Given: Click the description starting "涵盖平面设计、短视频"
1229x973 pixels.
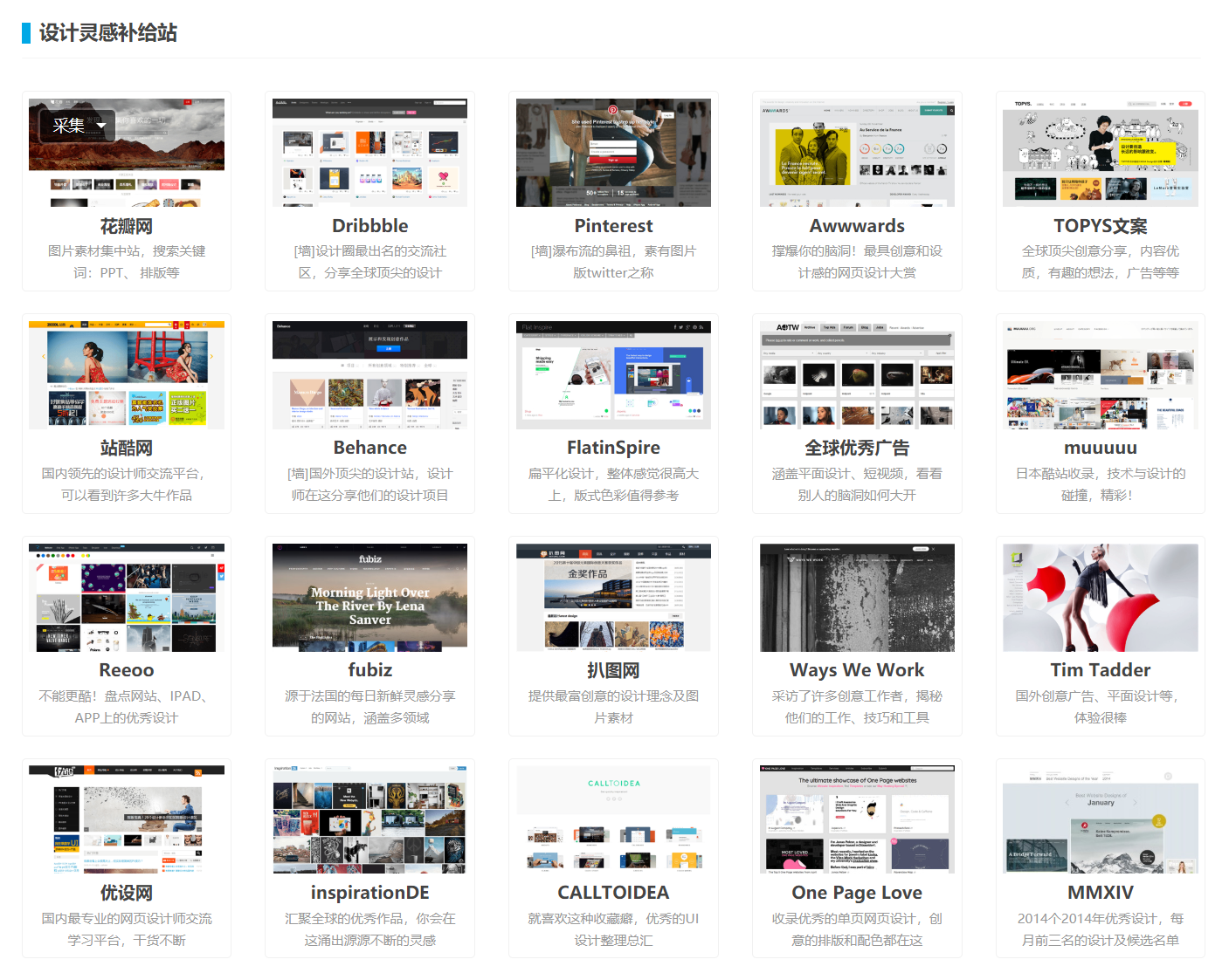Looking at the screenshot, I should coord(857,484).
